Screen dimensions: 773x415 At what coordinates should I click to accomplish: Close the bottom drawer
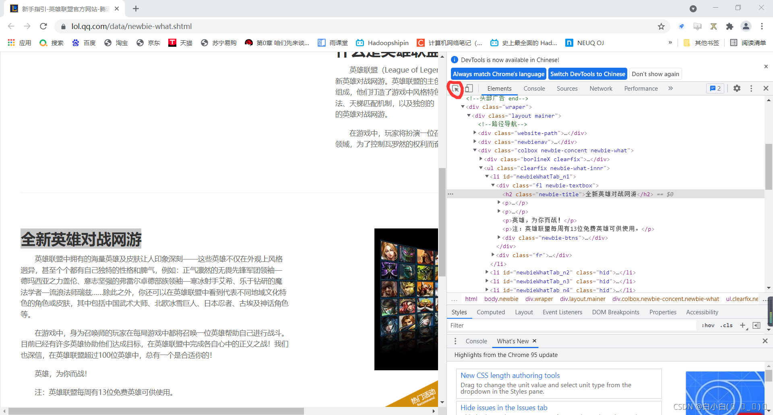click(x=765, y=341)
